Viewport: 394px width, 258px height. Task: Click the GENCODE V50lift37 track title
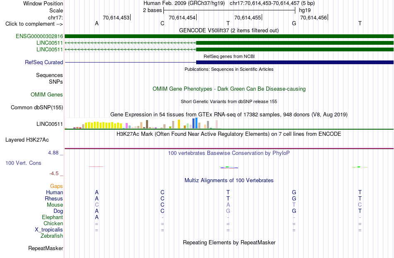(229, 30)
